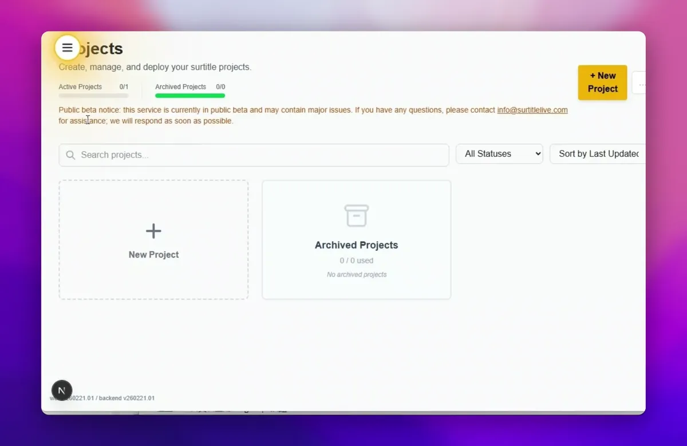Click the chevron arrow on All Statuses
Screen dimensions: 687x446
[x=537, y=154]
